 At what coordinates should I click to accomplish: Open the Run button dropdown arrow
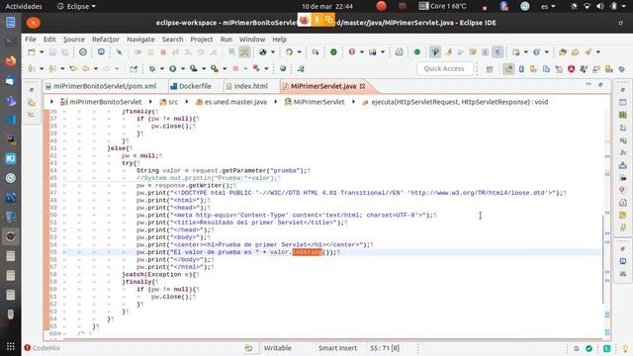[182, 68]
